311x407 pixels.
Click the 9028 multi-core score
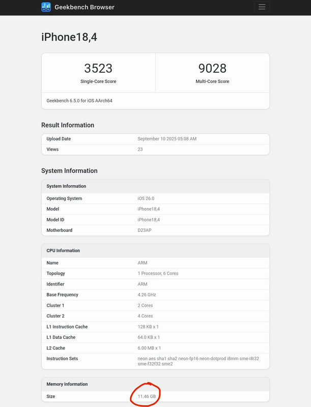(x=212, y=68)
